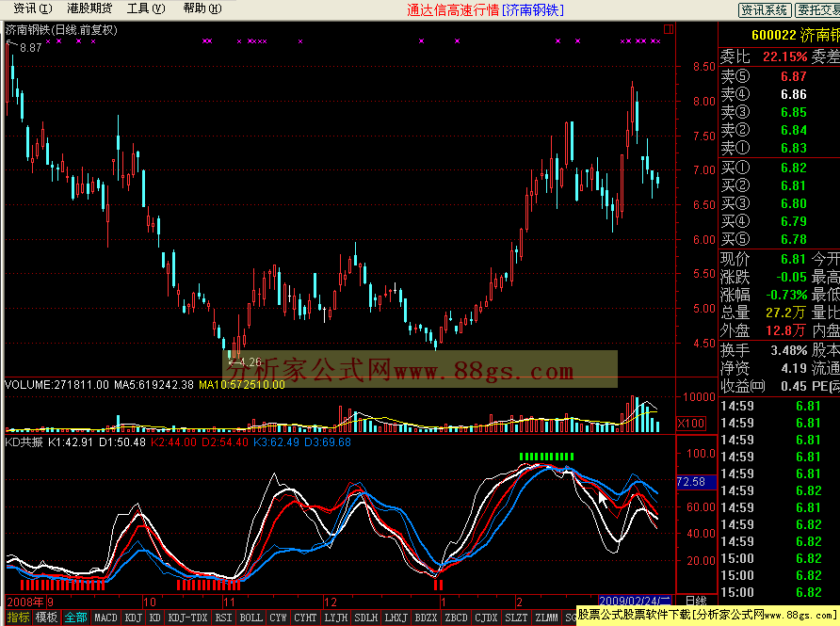Viewport: 840px width, 626px height.
Task: Click the VOLUME:271811.00 indicator label
Action: [57, 384]
